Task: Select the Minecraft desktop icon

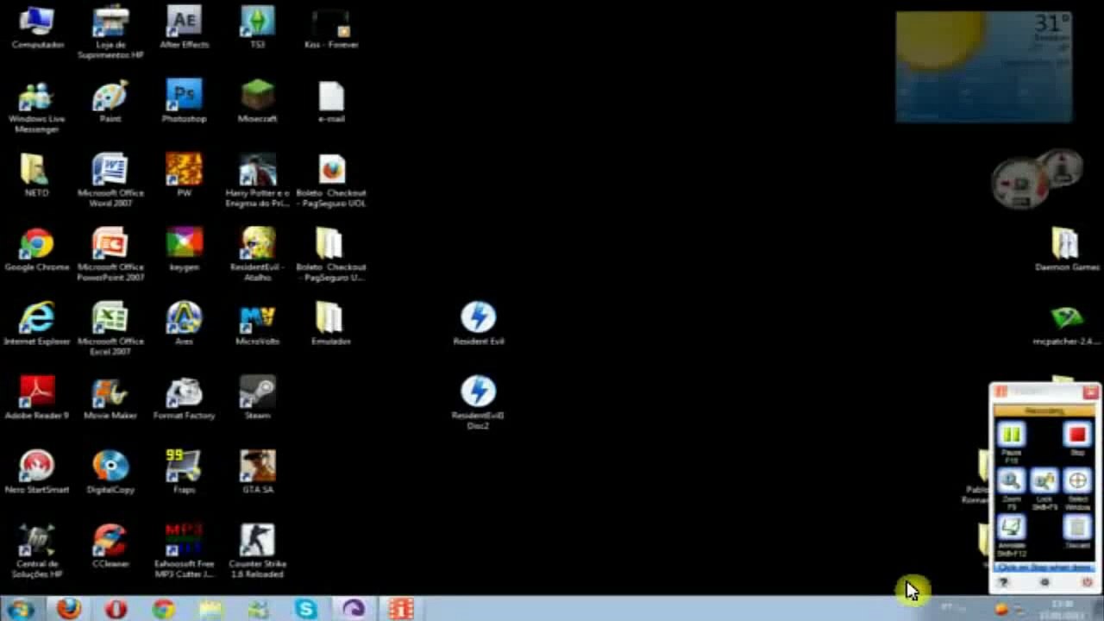Action: click(258, 102)
